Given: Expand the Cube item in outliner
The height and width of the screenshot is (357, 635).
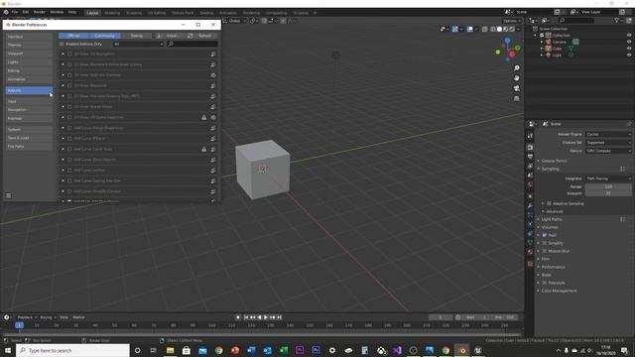Looking at the screenshot, I should 542,49.
